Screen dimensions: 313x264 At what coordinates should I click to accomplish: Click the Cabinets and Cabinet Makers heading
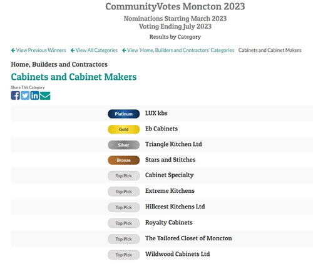[x=74, y=77]
